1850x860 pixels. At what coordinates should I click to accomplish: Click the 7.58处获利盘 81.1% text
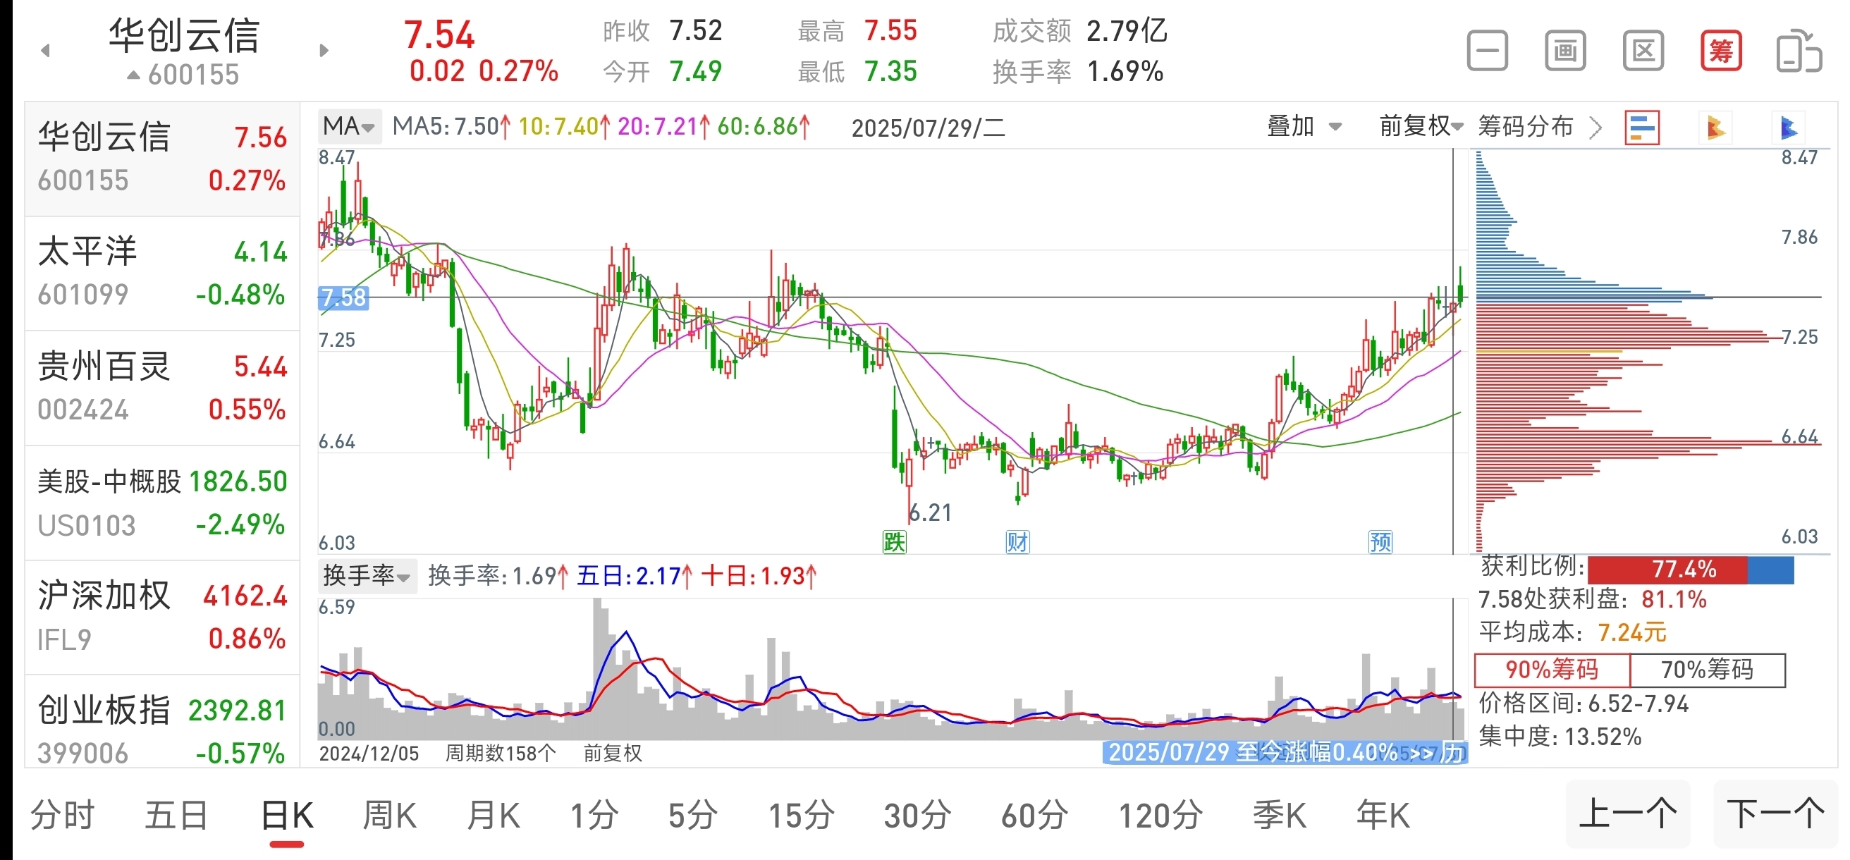tap(1592, 599)
